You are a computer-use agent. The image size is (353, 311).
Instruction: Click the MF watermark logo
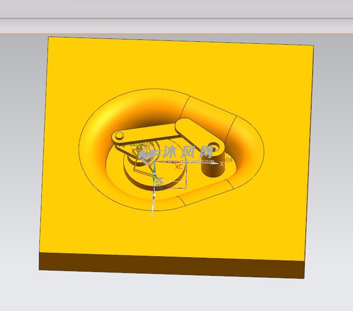click(149, 154)
